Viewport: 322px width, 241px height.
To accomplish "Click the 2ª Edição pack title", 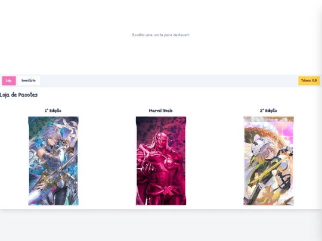I will tap(268, 111).
